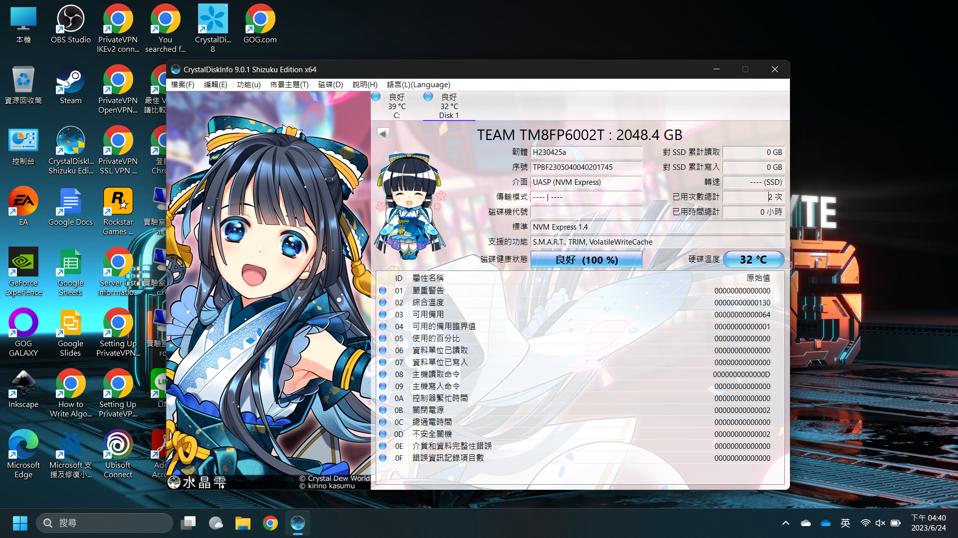
Task: Click the 良好 (100 %) health status button
Action: click(x=586, y=260)
